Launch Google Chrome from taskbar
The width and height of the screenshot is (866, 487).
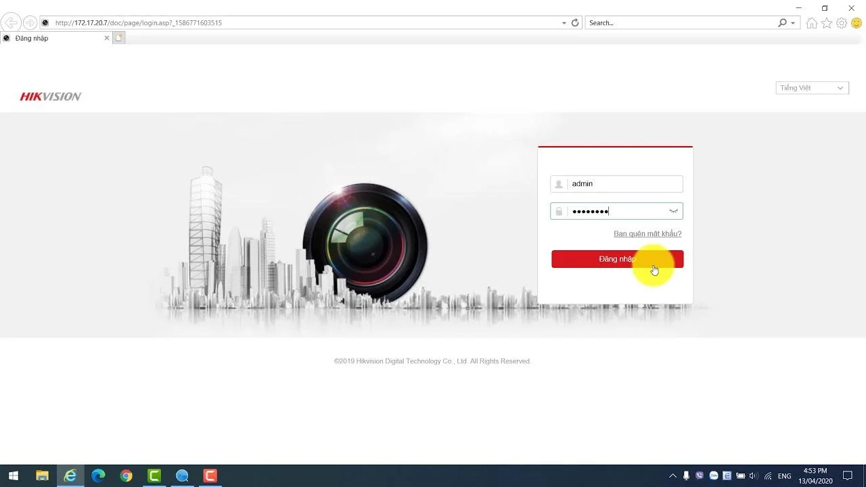[x=127, y=476]
